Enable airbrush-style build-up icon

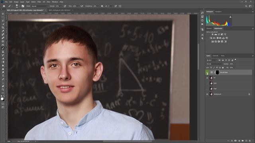click(x=82, y=6)
